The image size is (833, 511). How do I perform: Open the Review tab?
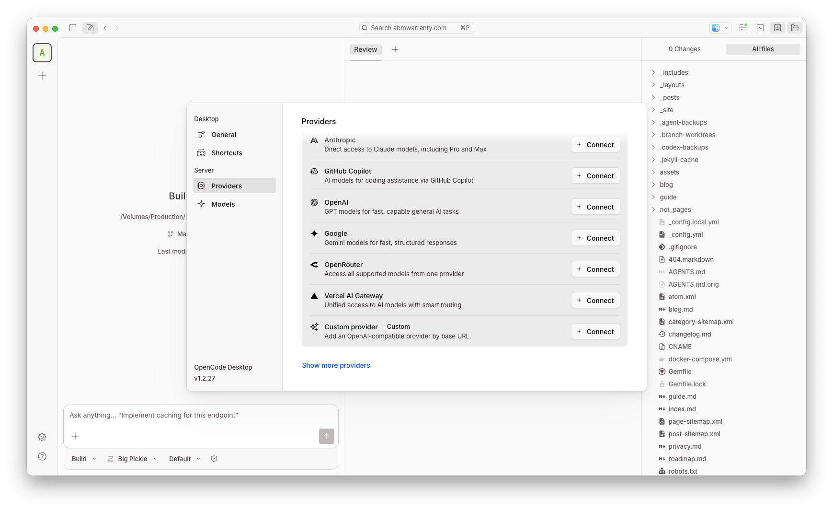[x=365, y=49]
